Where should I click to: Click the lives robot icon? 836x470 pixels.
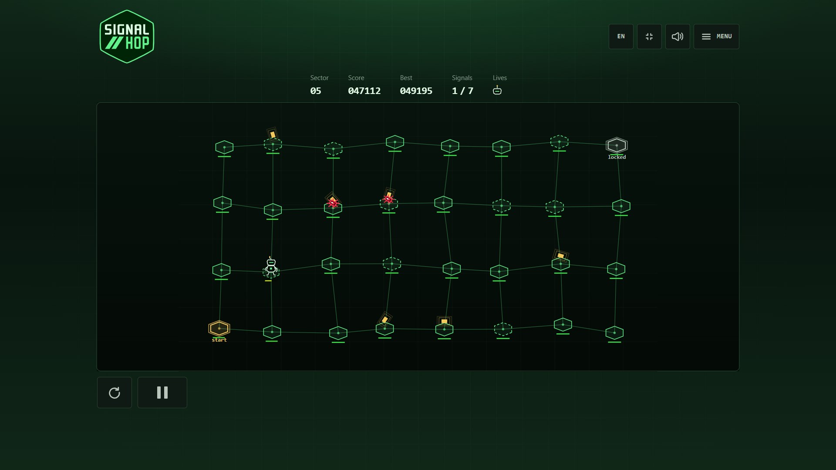coord(497,90)
